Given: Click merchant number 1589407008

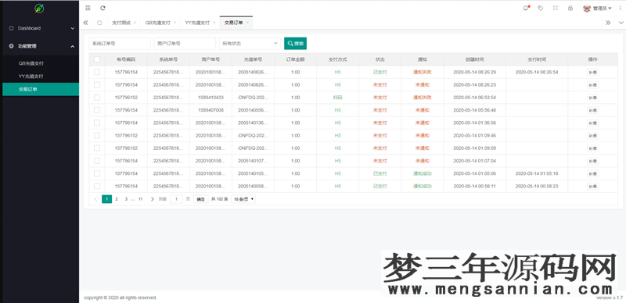Looking at the screenshot, I should click(210, 110).
